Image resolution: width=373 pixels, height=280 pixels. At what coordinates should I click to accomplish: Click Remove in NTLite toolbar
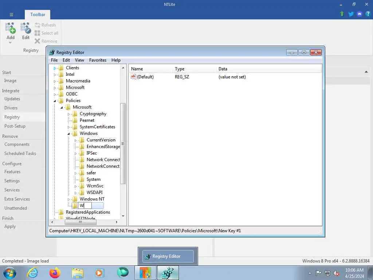[x=46, y=41]
